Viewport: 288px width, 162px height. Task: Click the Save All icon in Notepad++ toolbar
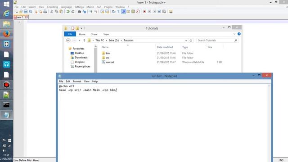click(31, 12)
